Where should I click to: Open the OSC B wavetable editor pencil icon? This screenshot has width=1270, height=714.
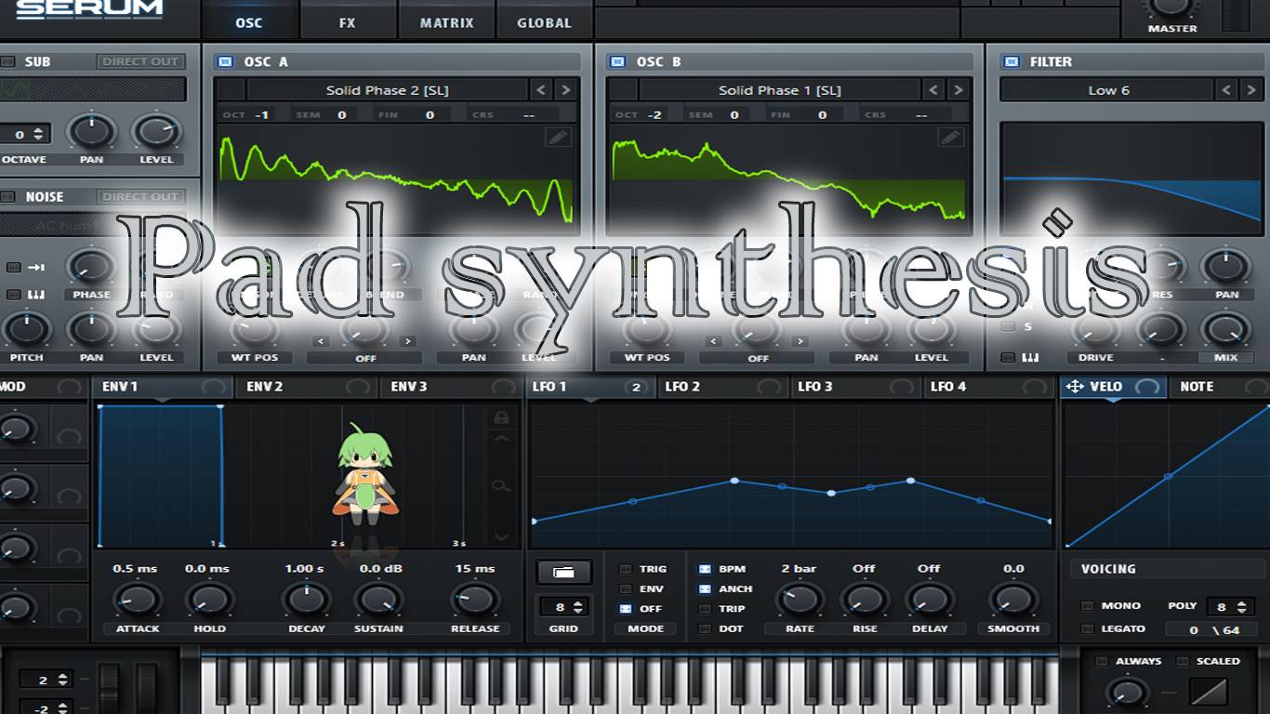click(x=950, y=137)
